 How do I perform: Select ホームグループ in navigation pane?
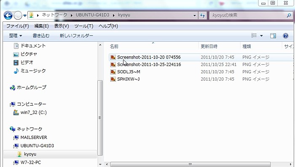(32, 87)
